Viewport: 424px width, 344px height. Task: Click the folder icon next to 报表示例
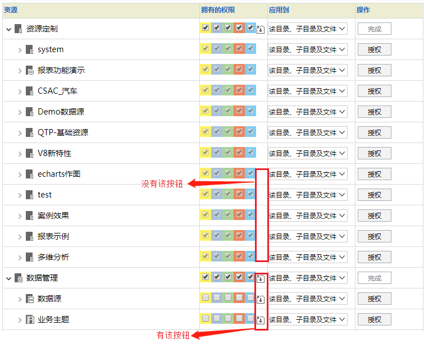(29, 236)
